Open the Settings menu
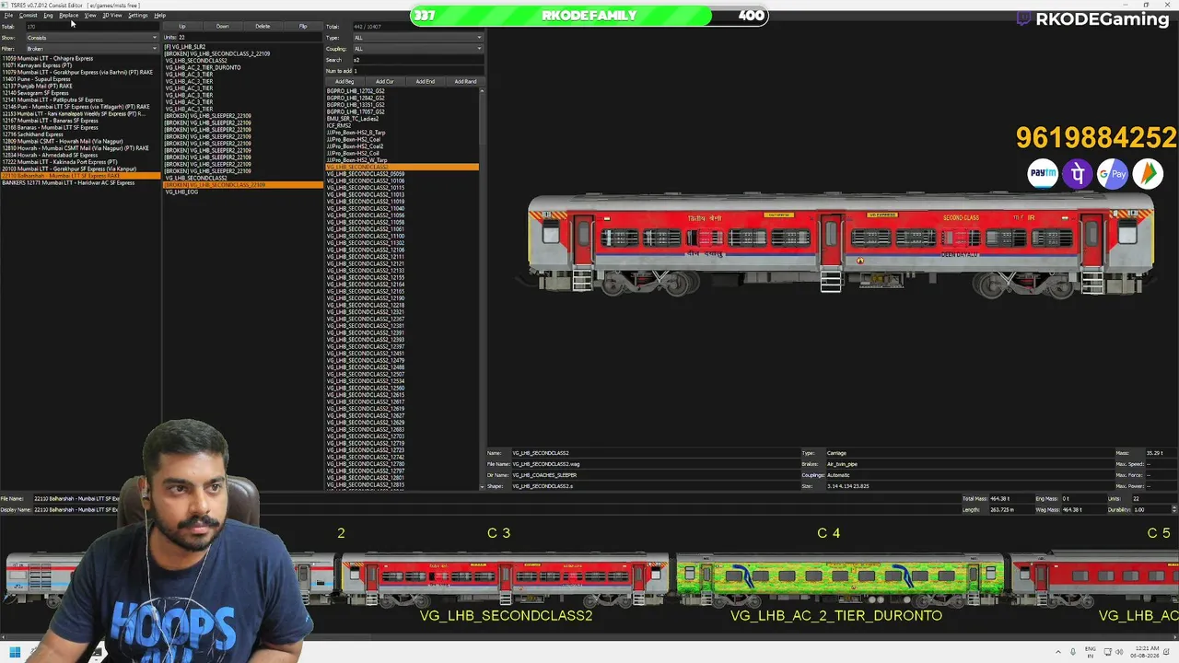Image resolution: width=1179 pixels, height=663 pixels. 138,16
